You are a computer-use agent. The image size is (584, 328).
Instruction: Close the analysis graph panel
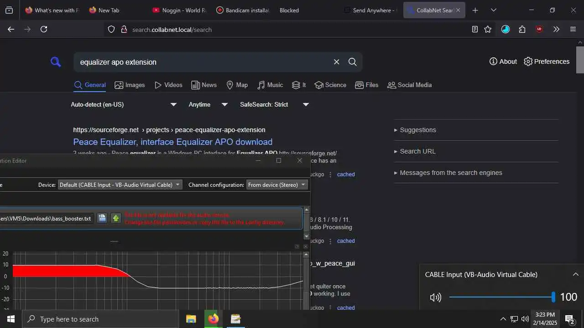[306, 246]
